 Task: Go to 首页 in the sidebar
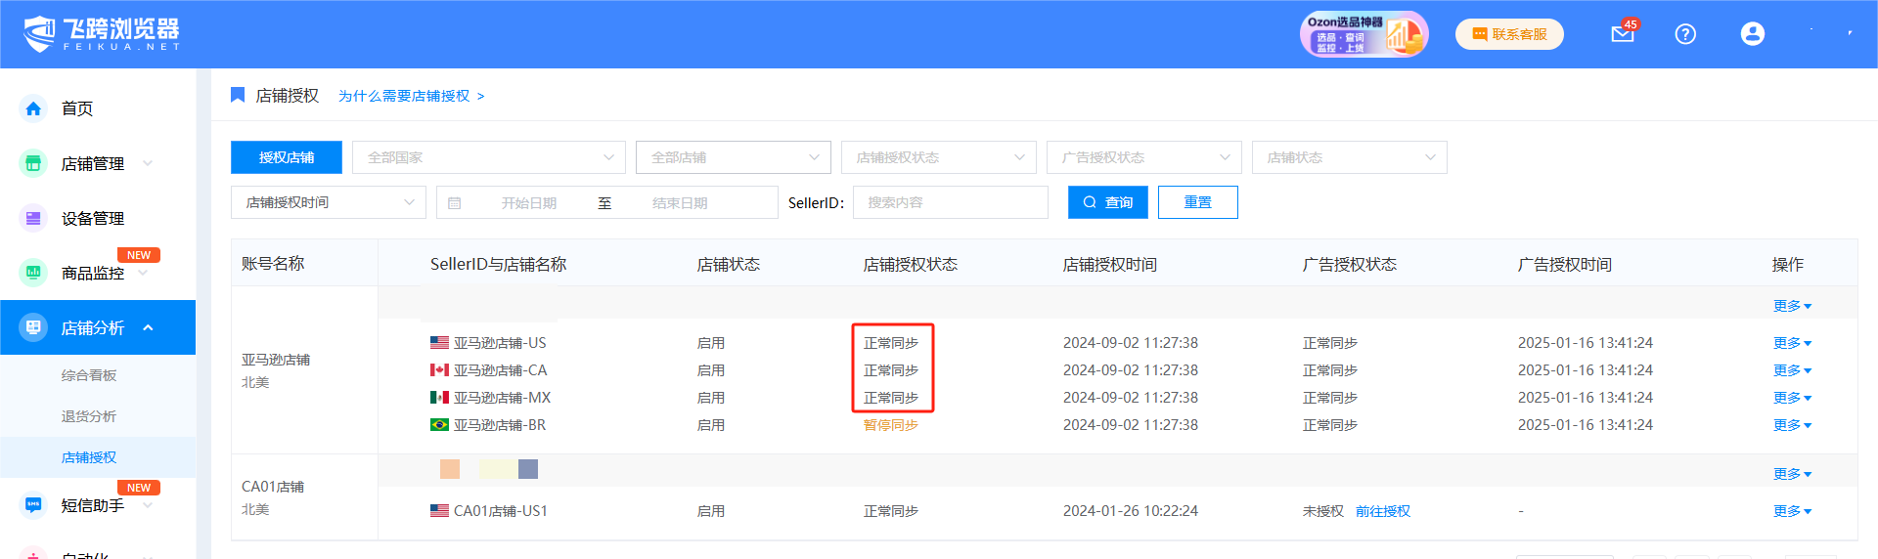(76, 108)
